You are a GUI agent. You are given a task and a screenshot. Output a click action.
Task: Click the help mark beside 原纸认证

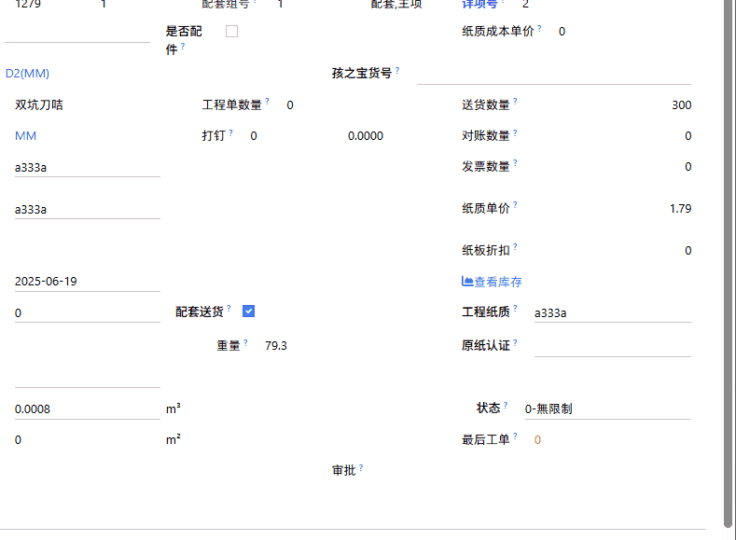pyautogui.click(x=515, y=343)
